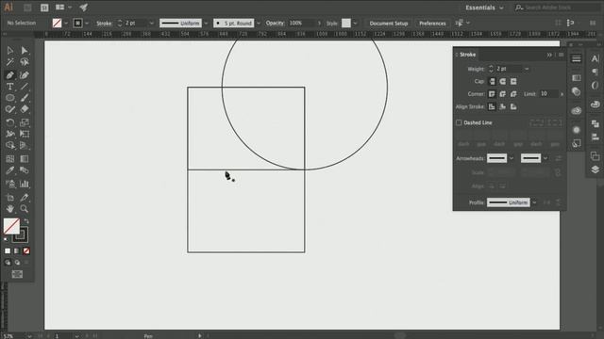Expand 5 pt. Round brush dropdown
Image resolution: width=604 pixels, height=339 pixels.
coord(258,23)
